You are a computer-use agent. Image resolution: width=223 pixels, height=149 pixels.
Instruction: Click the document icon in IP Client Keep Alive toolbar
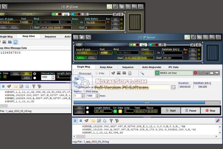pyautogui.click(x=15, y=42)
